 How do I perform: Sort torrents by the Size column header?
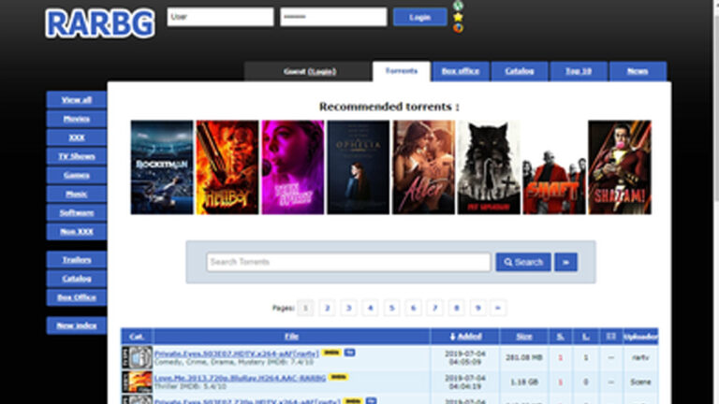pos(524,337)
